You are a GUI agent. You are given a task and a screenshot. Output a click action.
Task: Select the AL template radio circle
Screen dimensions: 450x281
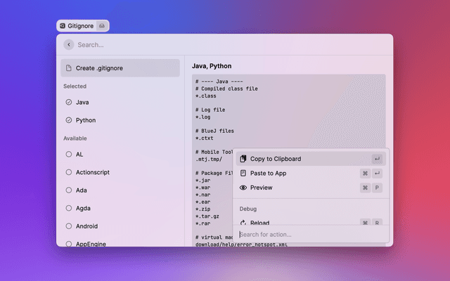pos(68,154)
